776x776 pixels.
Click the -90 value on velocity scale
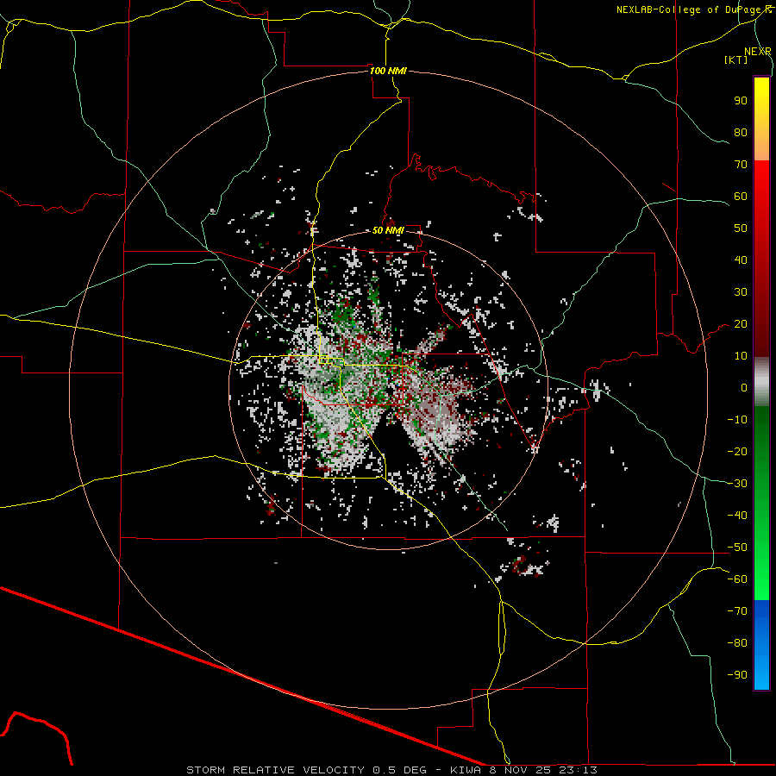coord(737,674)
